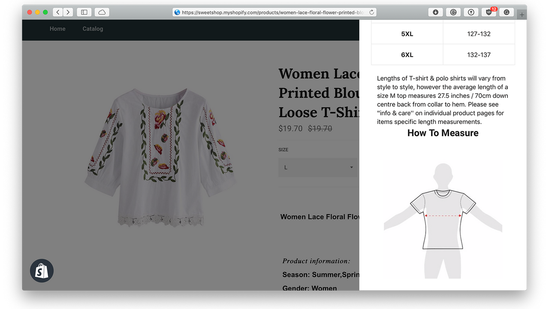Select the 6XL row in the size table
The width and height of the screenshot is (549, 309).
(x=407, y=55)
